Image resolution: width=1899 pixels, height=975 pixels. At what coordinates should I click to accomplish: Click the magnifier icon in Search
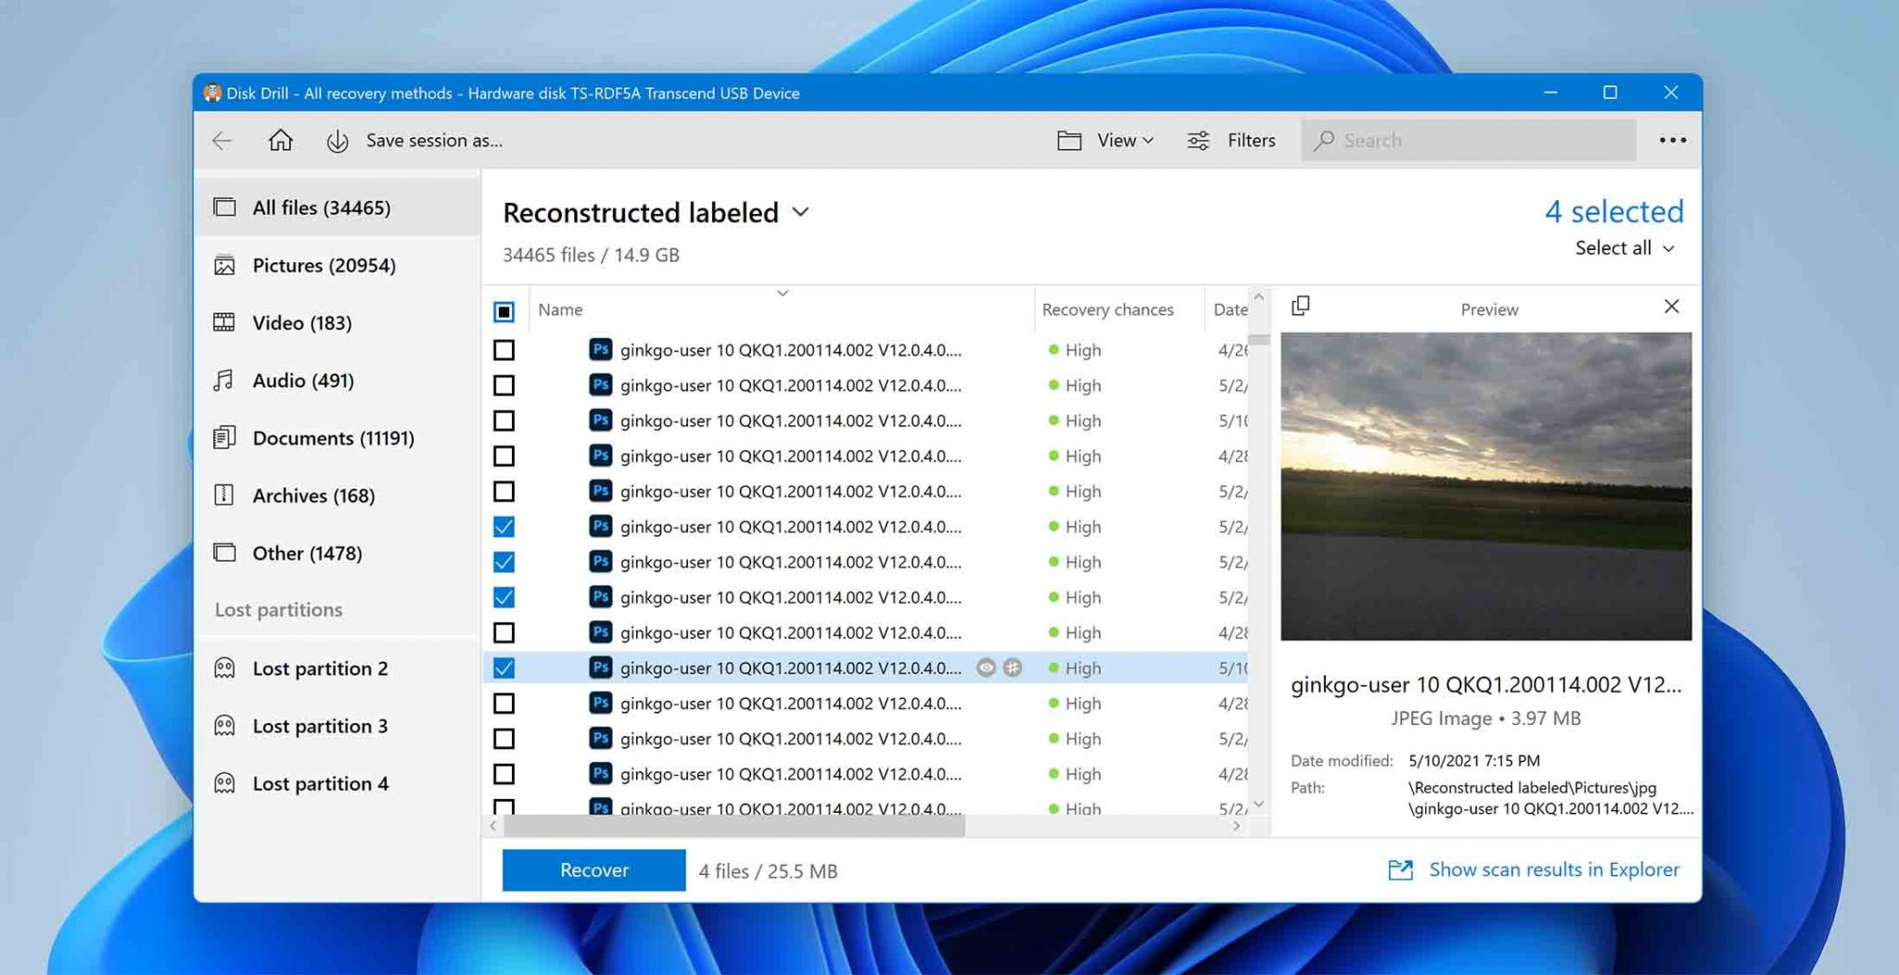(1324, 140)
